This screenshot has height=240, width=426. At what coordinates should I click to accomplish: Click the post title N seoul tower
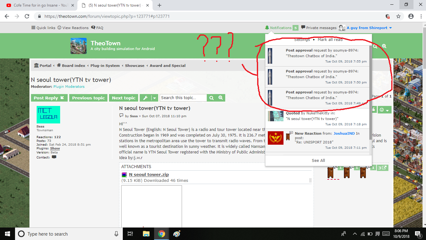tap(155, 108)
